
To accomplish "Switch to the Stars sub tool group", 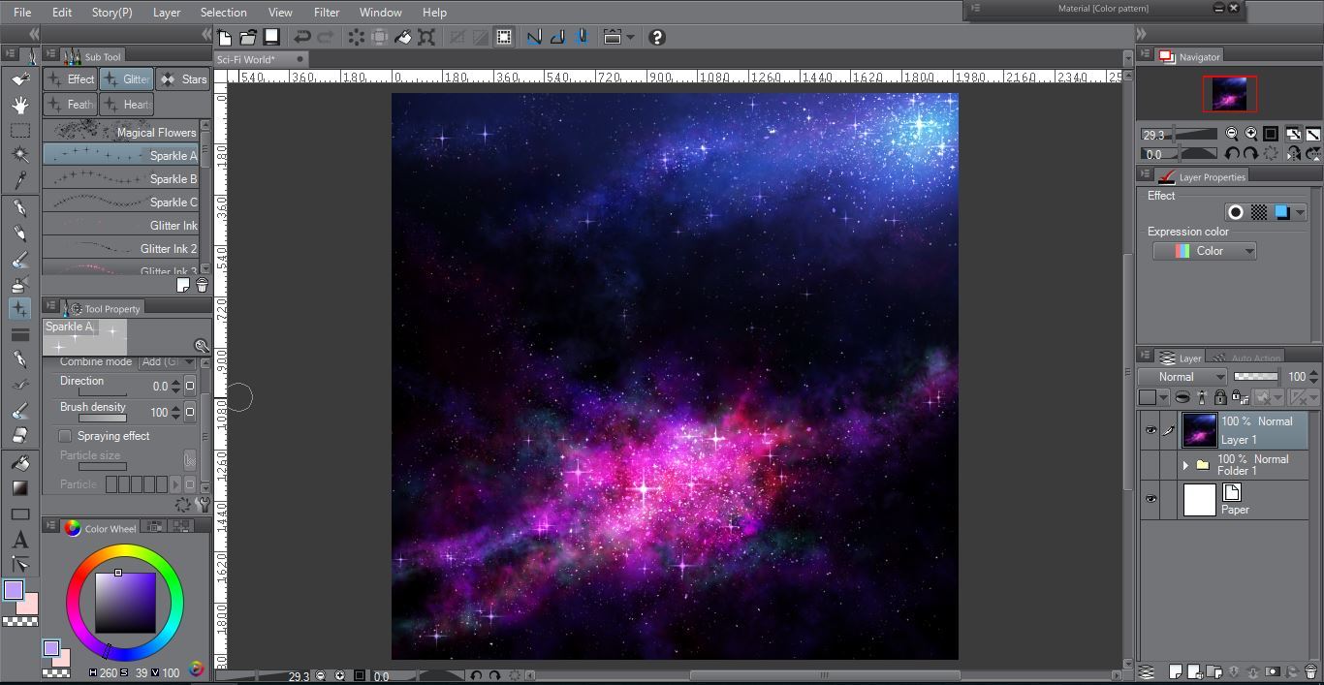I will click(x=183, y=79).
